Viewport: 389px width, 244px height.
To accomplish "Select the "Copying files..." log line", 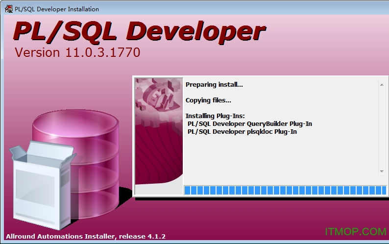I will 208,100.
